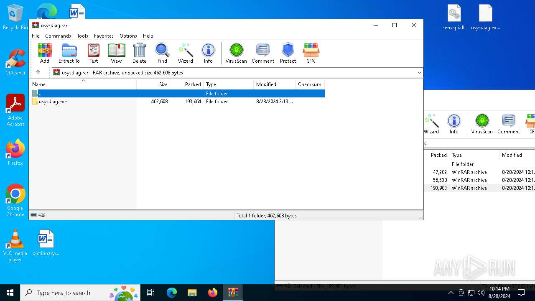Image resolution: width=535 pixels, height=301 pixels.
Task: Open the Help menu
Action: click(x=148, y=36)
